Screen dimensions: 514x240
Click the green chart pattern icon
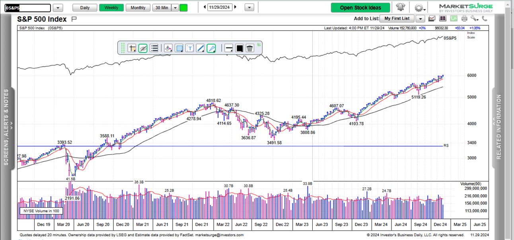pyautogui.click(x=454, y=18)
